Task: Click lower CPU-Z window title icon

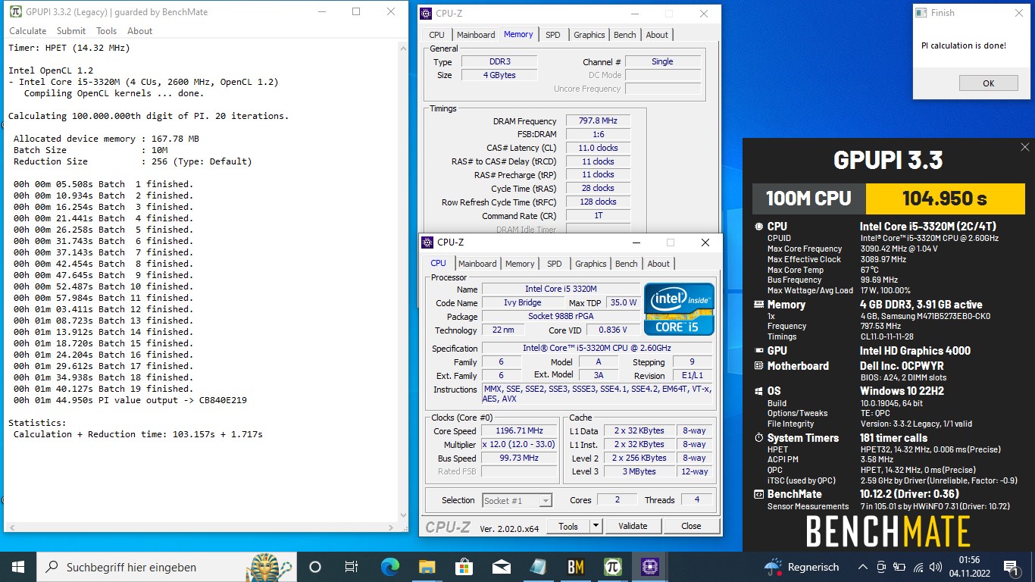Action: (x=427, y=242)
